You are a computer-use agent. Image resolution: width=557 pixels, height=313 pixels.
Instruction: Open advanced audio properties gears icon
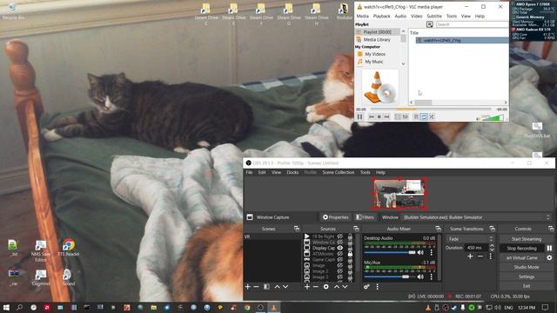(366, 287)
